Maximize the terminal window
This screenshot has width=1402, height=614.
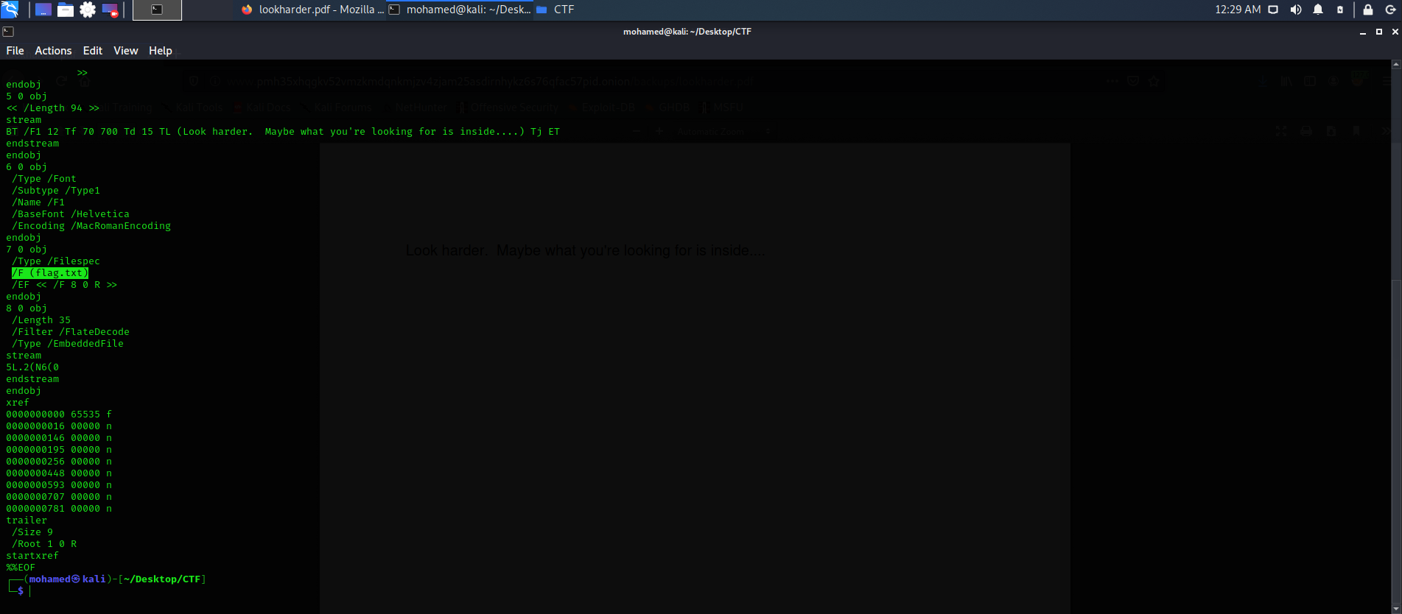(1379, 32)
